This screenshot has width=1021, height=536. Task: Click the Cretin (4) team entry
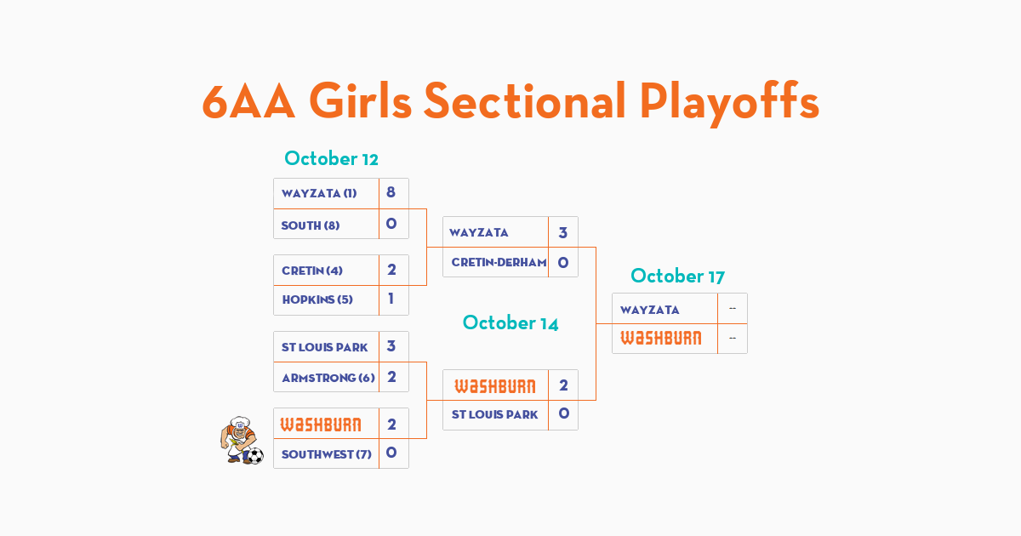(327, 270)
